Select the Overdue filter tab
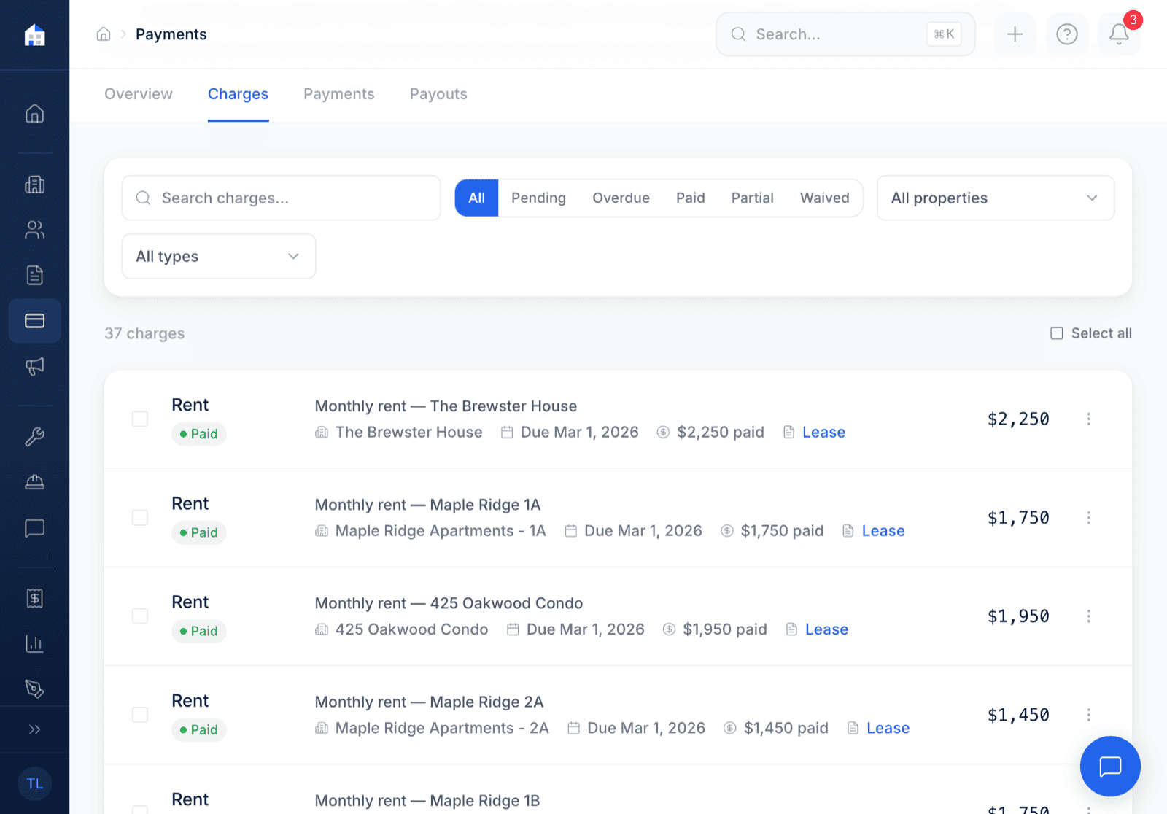This screenshot has height=814, width=1167. coord(621,198)
